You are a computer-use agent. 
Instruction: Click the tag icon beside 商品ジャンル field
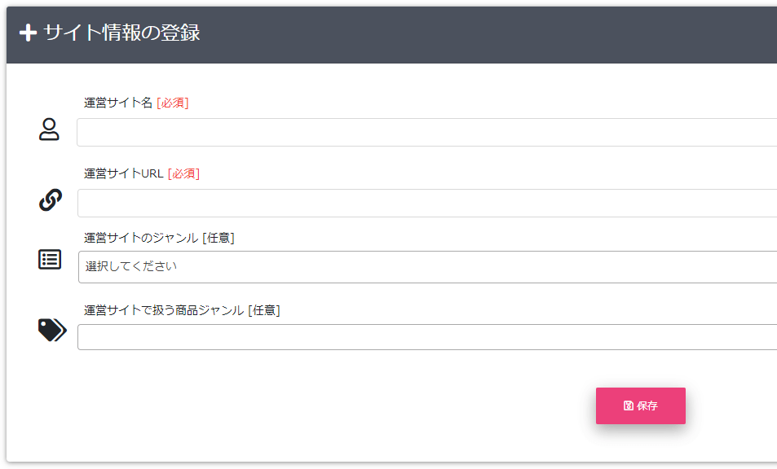50,331
